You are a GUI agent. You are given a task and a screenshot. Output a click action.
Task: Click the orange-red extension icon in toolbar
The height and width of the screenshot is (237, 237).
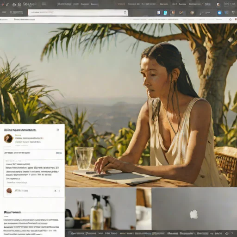[x=173, y=12]
